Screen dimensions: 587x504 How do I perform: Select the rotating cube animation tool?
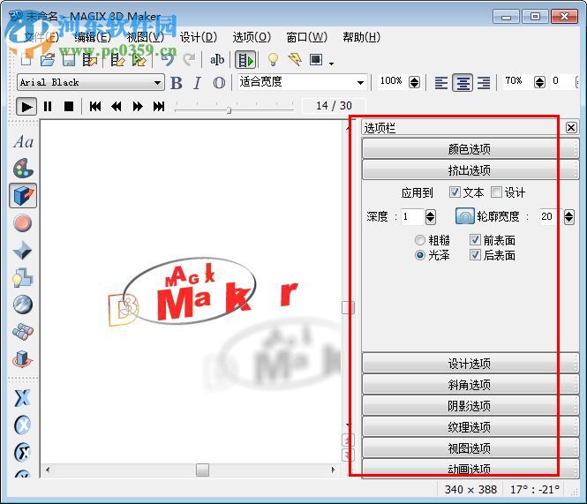tap(22, 359)
